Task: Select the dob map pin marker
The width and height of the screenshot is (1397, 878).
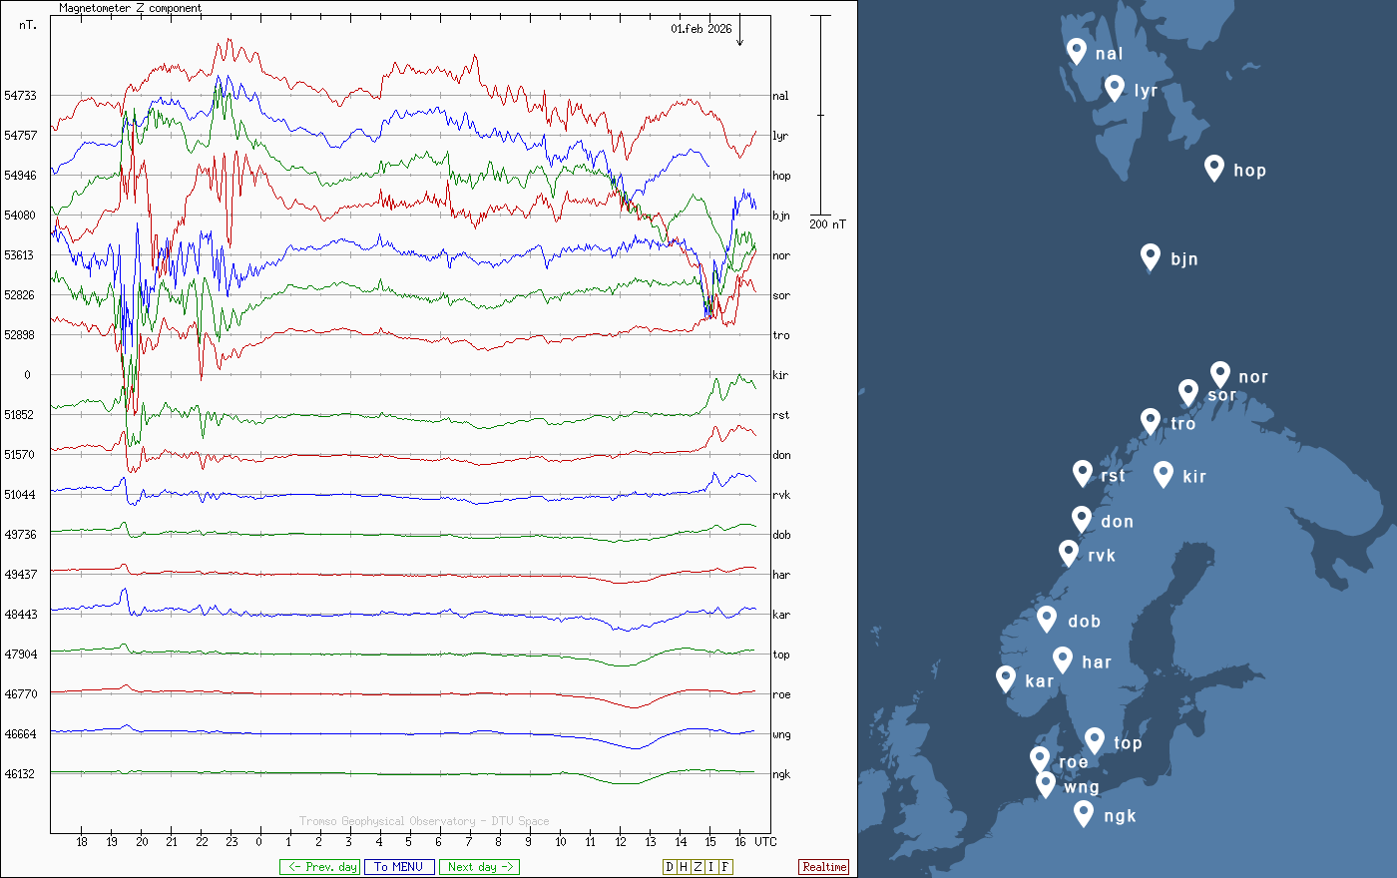Action: click(x=1047, y=619)
